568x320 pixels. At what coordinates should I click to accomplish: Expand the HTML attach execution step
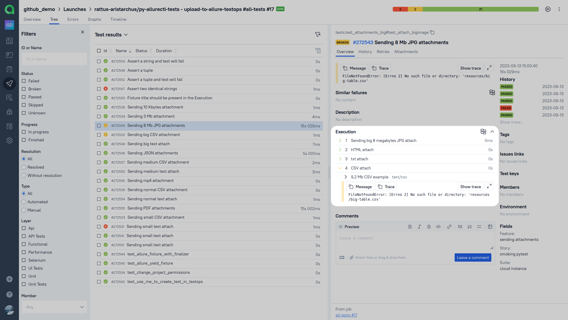pyautogui.click(x=340, y=150)
